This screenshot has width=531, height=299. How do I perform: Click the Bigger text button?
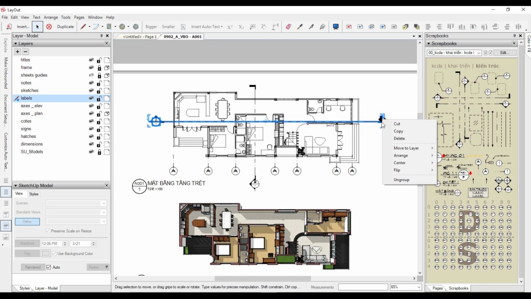[x=151, y=27]
